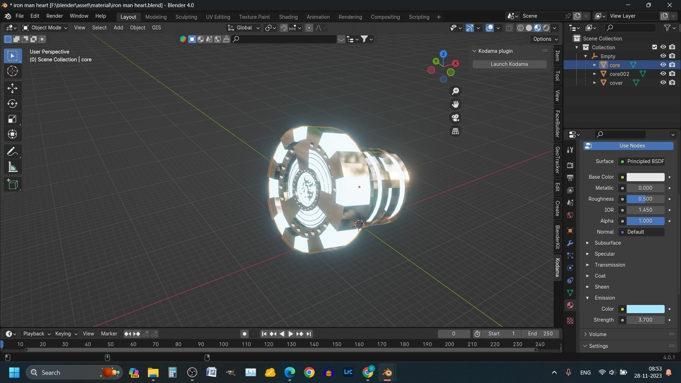This screenshot has width=681, height=383.
Task: Open the Add menu in viewport
Action: tap(118, 28)
